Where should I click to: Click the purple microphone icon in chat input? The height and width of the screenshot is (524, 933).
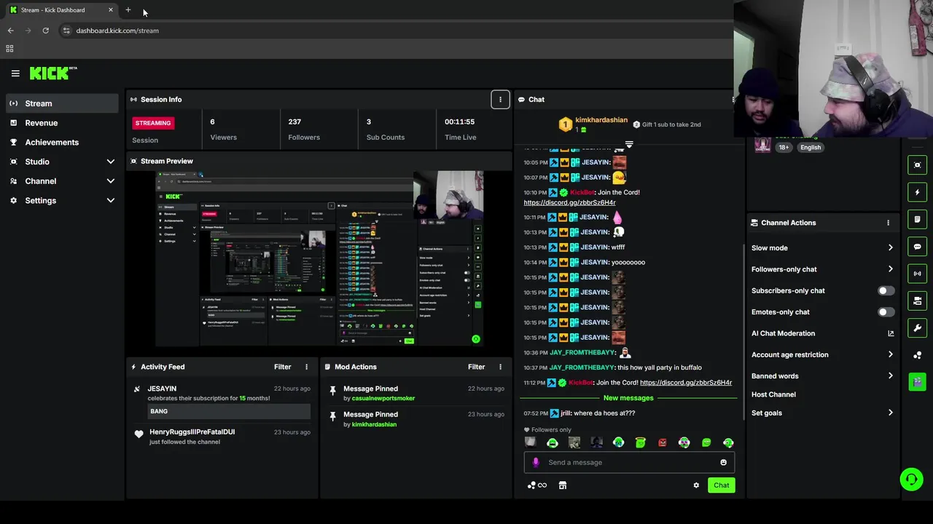[x=536, y=462]
